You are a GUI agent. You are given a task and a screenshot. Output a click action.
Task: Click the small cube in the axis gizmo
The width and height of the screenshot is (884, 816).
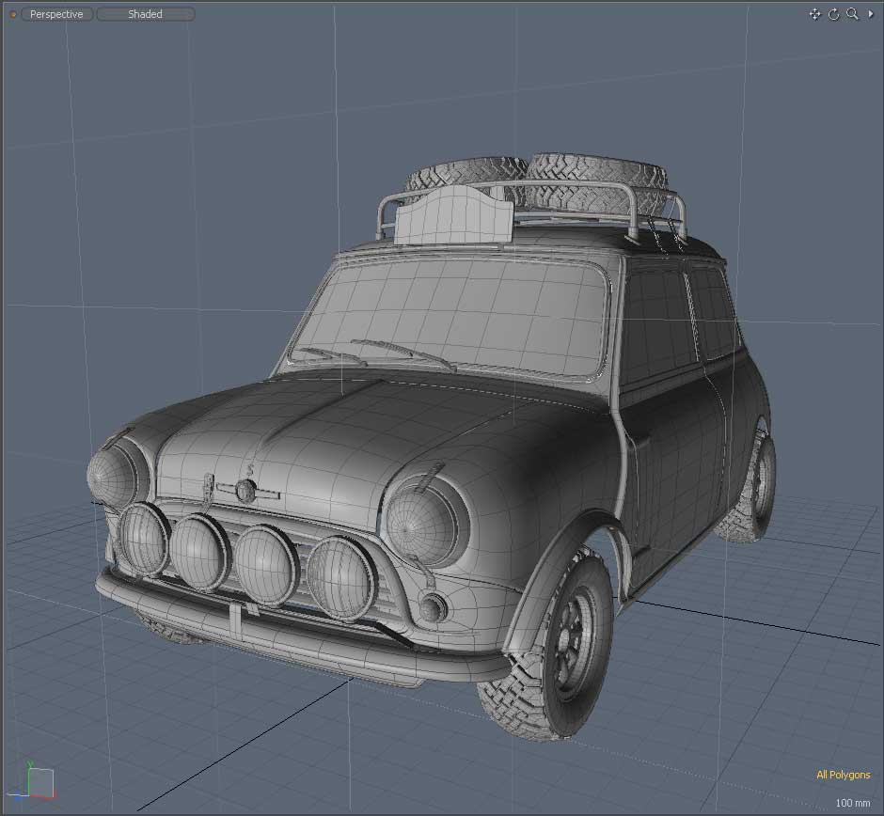click(x=41, y=782)
